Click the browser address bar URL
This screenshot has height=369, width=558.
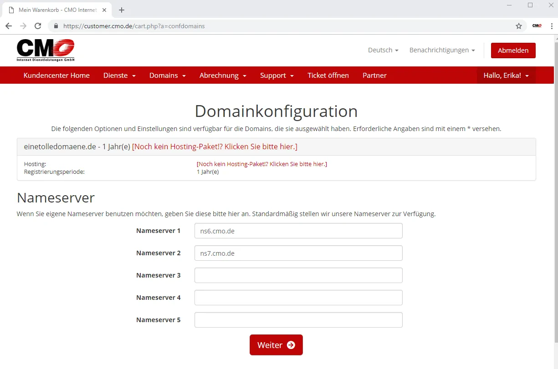point(134,26)
